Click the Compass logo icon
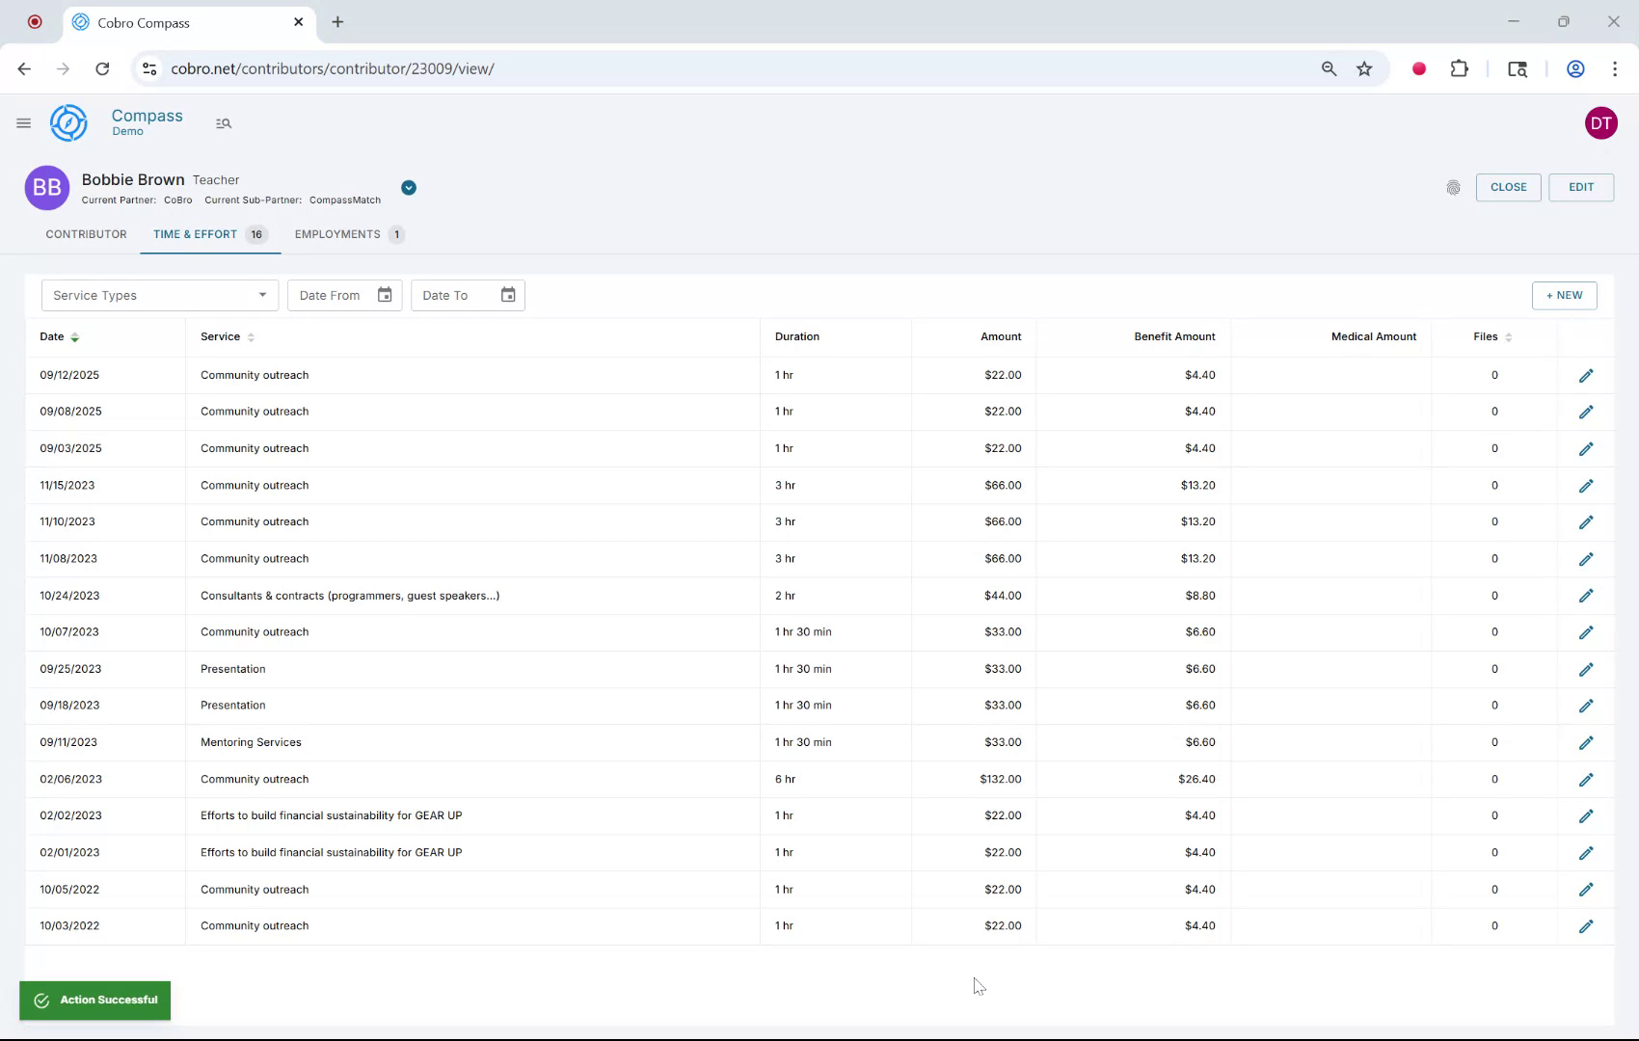Screen dimensions: 1639x1041 click(67, 122)
